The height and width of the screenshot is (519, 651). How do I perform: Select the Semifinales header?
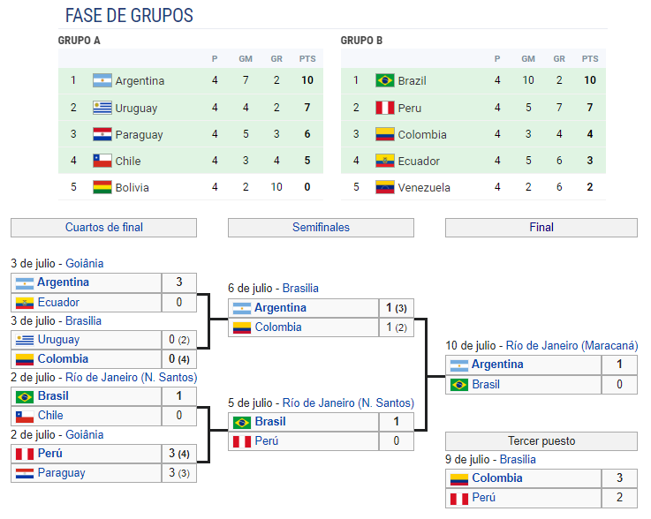point(321,228)
